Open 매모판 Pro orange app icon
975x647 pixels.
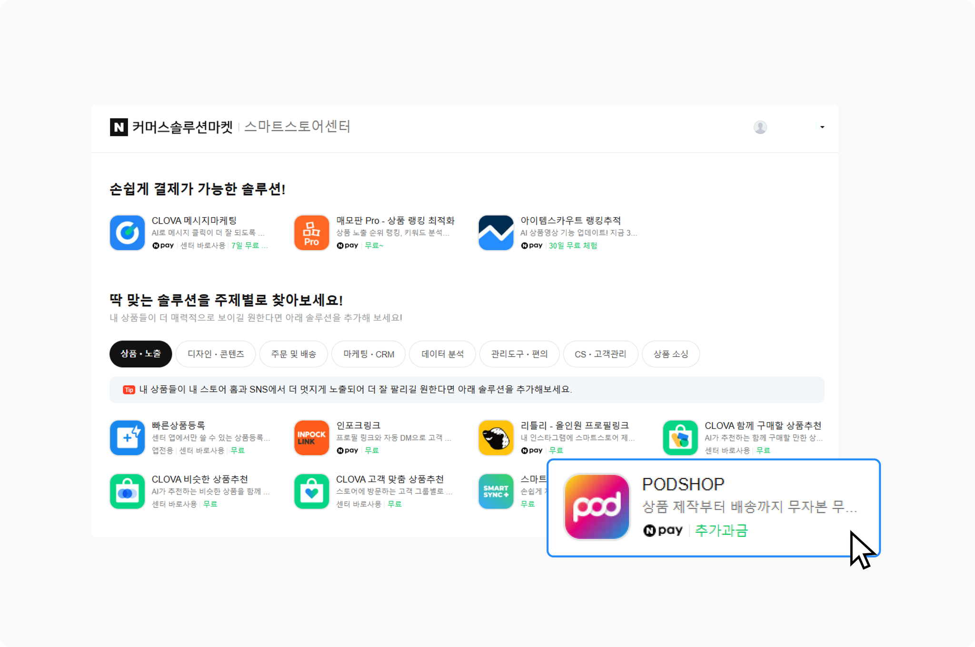[x=311, y=233]
